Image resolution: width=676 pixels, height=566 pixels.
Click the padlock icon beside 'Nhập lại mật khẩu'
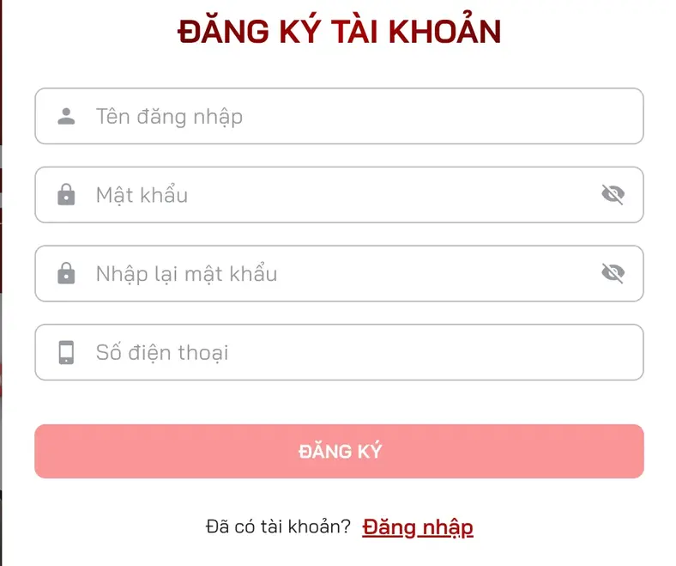(66, 274)
